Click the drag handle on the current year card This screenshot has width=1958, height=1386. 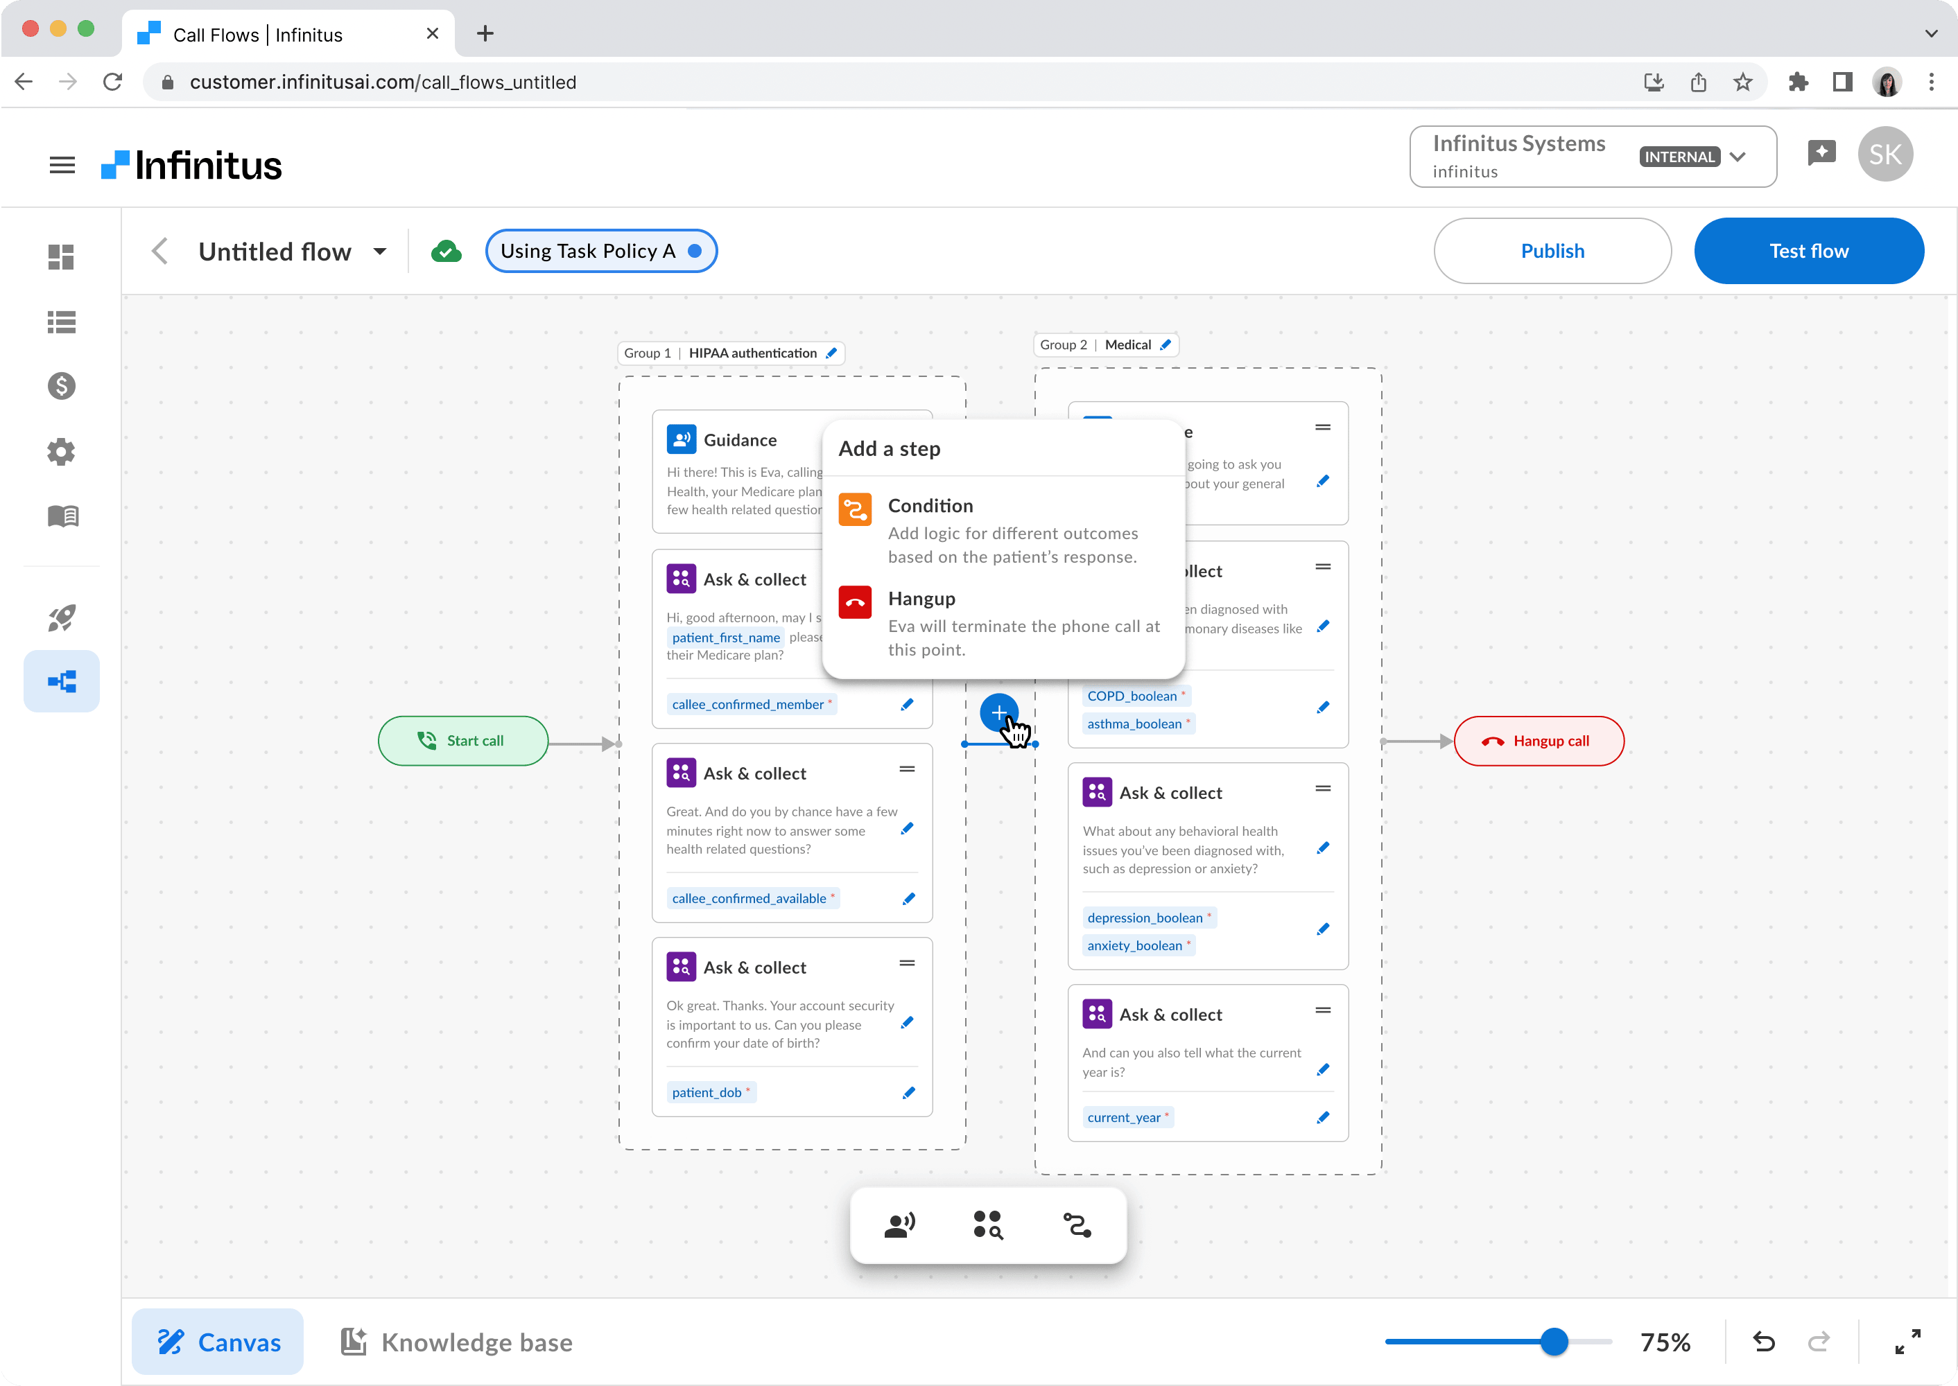(x=1323, y=1010)
